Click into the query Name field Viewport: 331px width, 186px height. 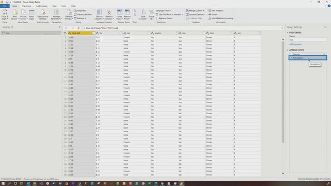[308, 40]
